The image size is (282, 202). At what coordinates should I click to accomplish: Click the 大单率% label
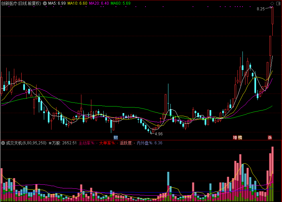(x=107, y=143)
